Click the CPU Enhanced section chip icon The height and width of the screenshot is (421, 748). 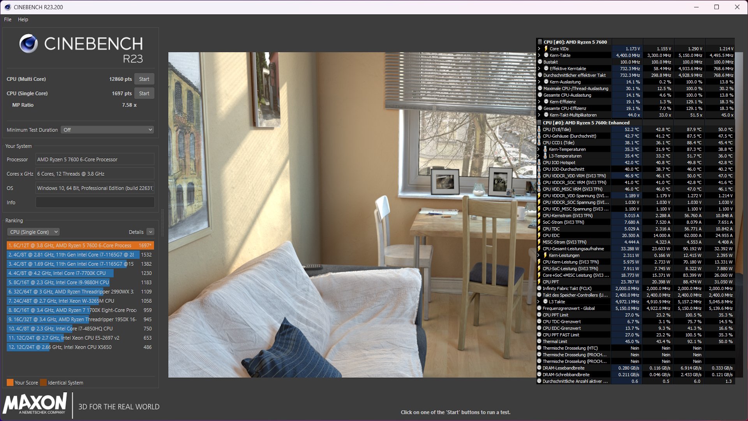540,122
